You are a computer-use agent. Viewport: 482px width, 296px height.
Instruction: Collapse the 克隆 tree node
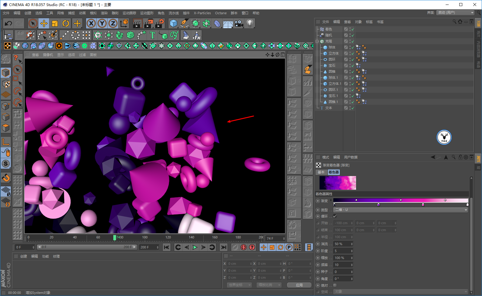317,41
